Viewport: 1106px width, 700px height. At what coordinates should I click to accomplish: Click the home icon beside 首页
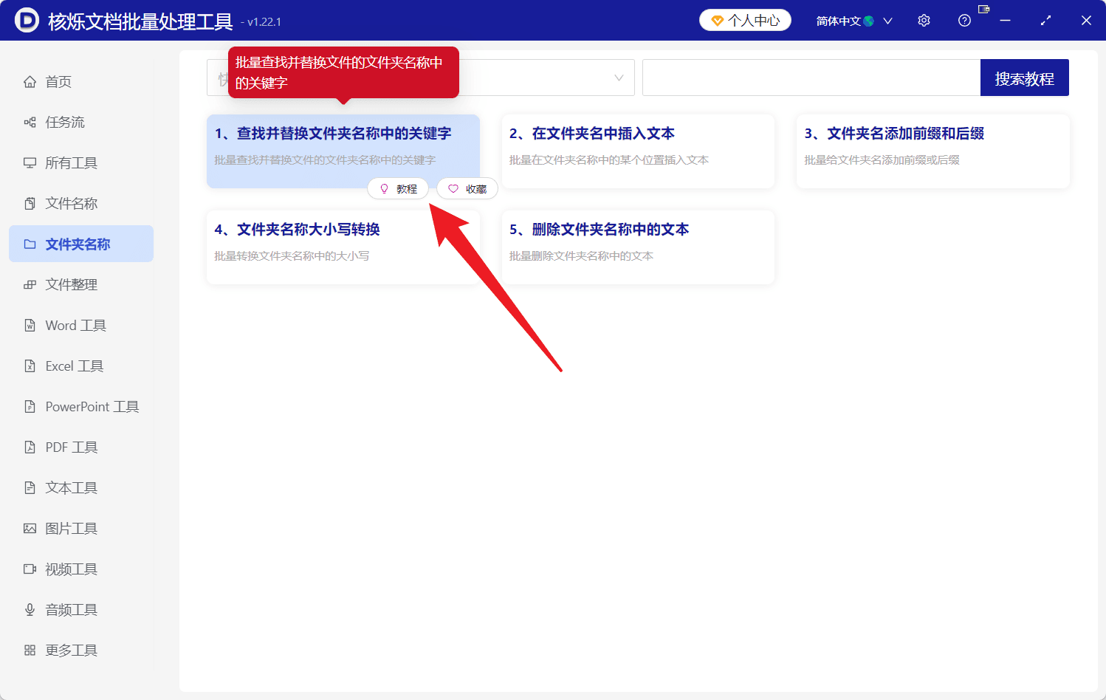coord(30,82)
